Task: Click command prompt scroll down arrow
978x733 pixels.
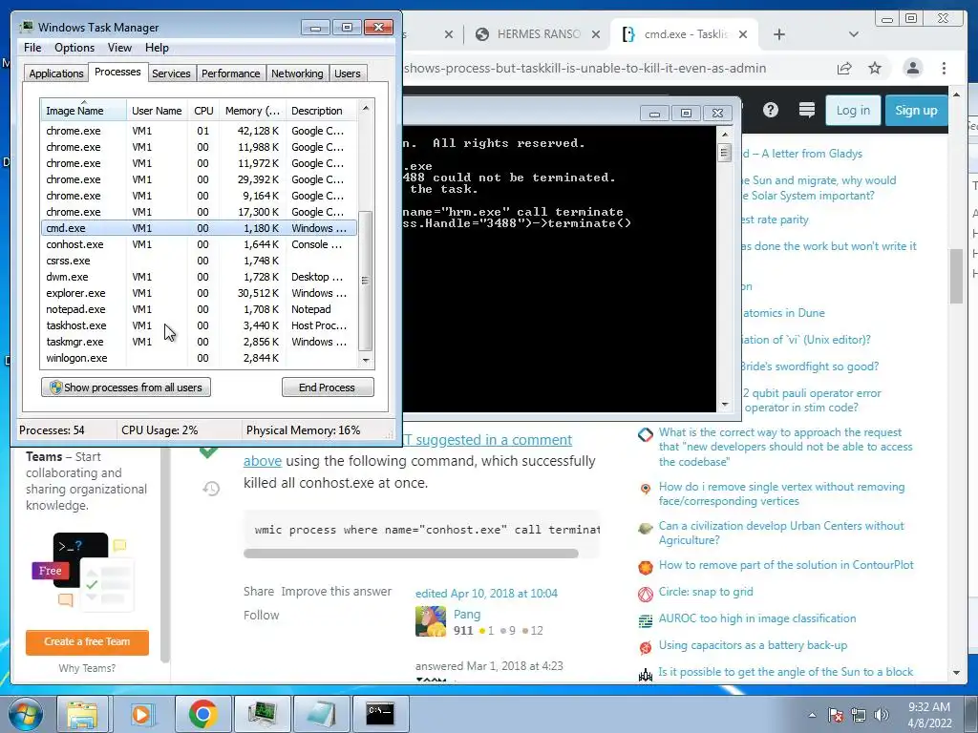Action: tap(724, 405)
